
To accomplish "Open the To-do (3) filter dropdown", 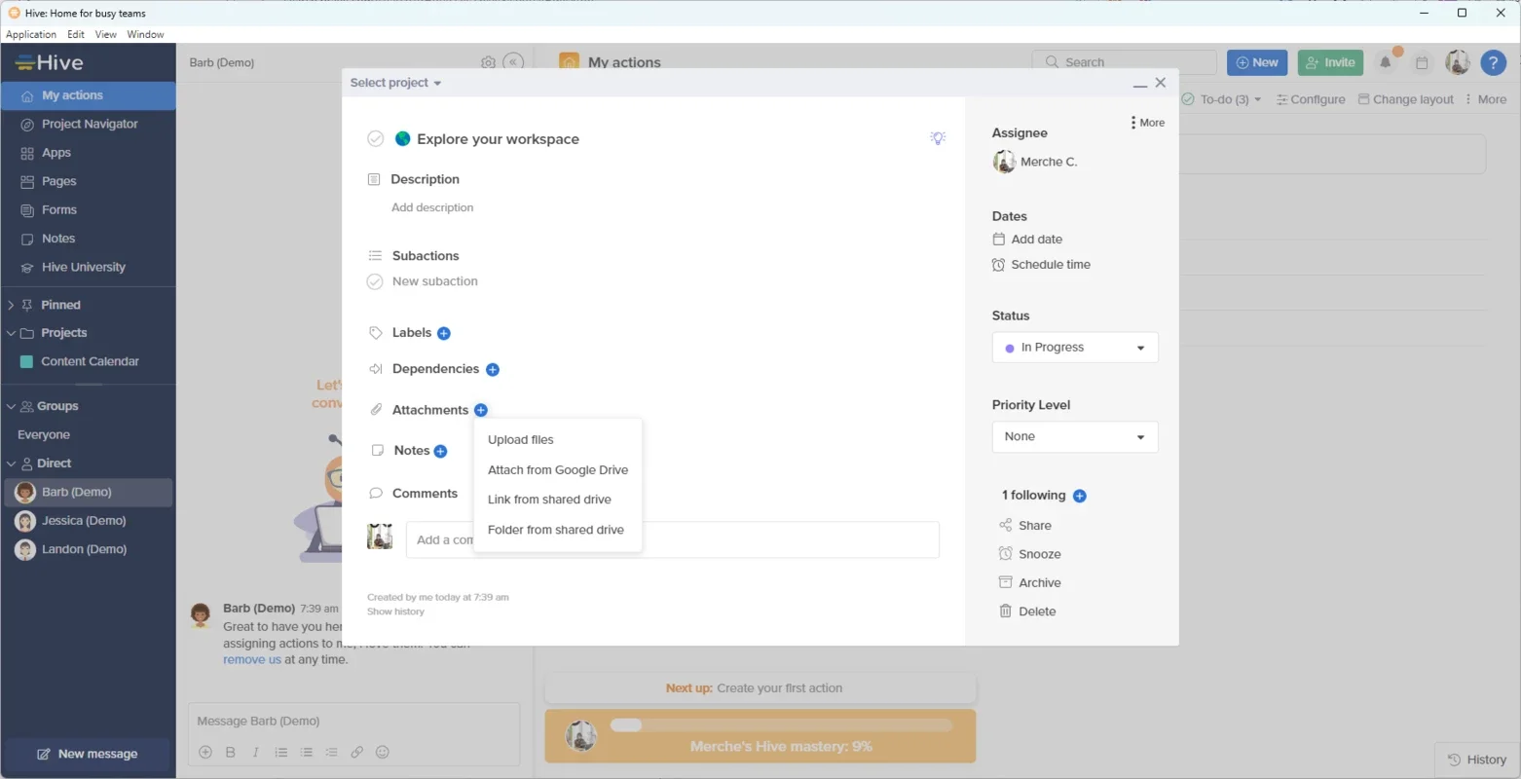I will click(1221, 99).
